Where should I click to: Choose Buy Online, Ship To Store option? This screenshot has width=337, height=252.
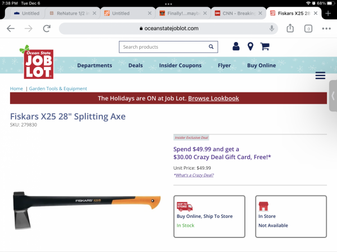click(210, 216)
